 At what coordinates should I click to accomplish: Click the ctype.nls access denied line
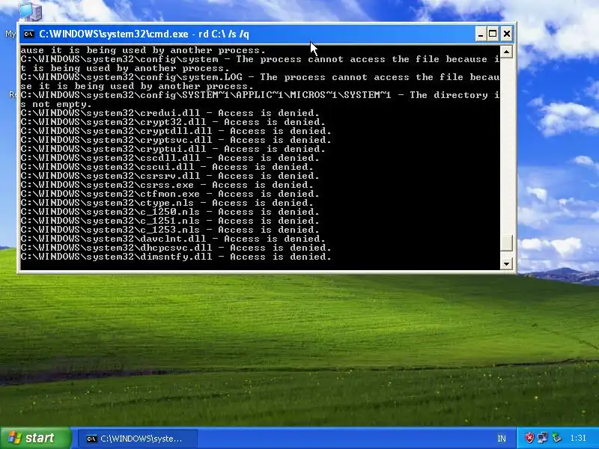[167, 203]
